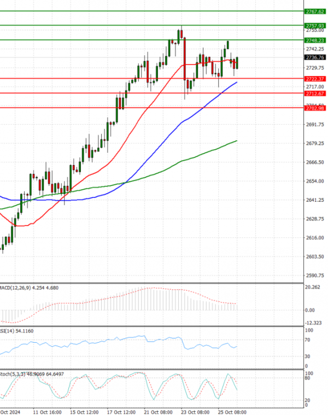
Task: Click the 2691.75 price scale value
Action: 315,124
